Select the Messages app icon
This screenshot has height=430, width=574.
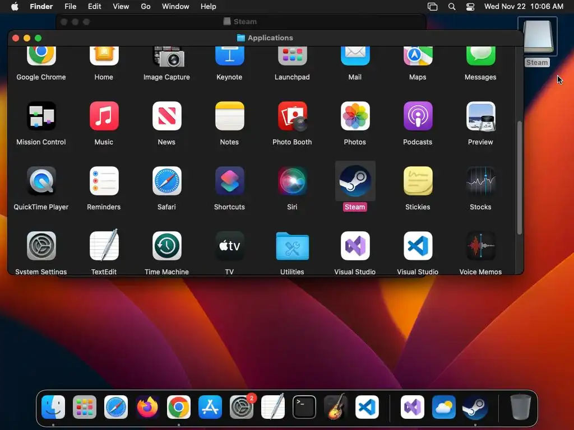pyautogui.click(x=480, y=56)
